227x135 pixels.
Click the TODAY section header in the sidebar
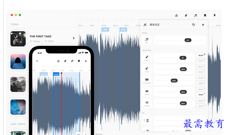click(15, 24)
